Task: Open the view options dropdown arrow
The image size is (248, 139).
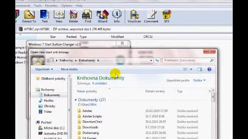Action: tap(191, 69)
